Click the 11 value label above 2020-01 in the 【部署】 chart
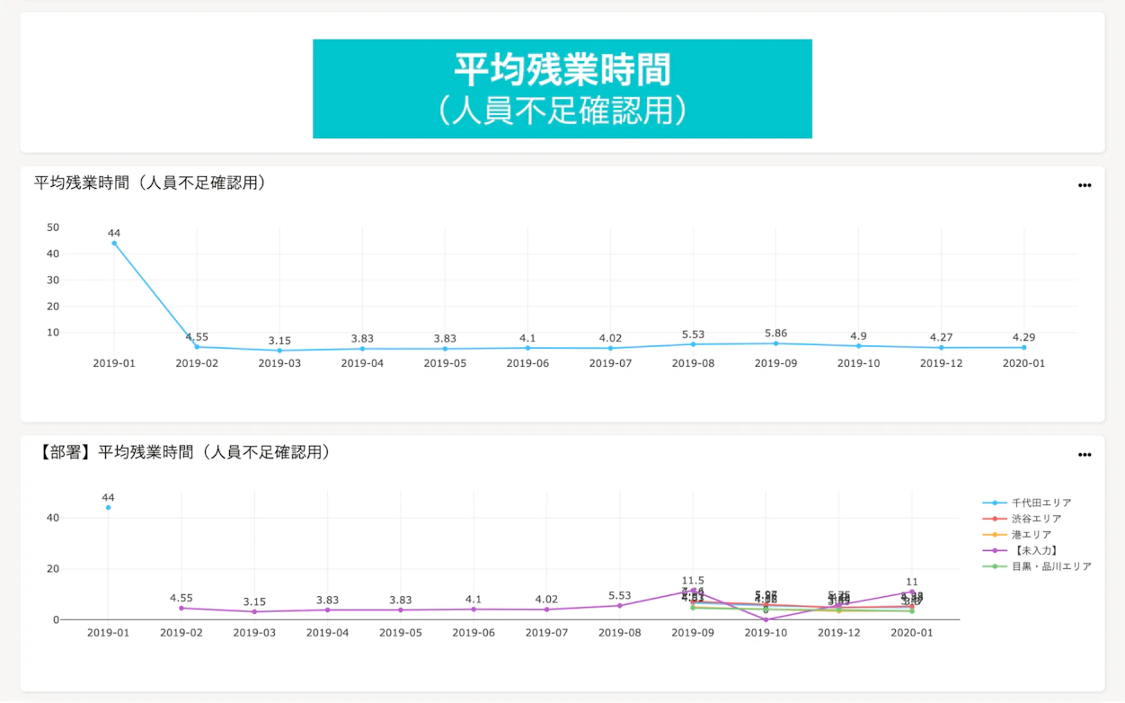Image resolution: width=1125 pixels, height=703 pixels. [912, 582]
